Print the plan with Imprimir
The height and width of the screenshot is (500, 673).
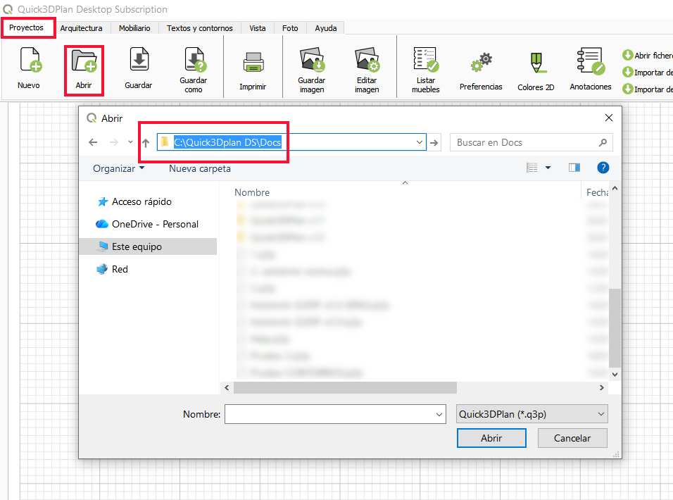253,62
